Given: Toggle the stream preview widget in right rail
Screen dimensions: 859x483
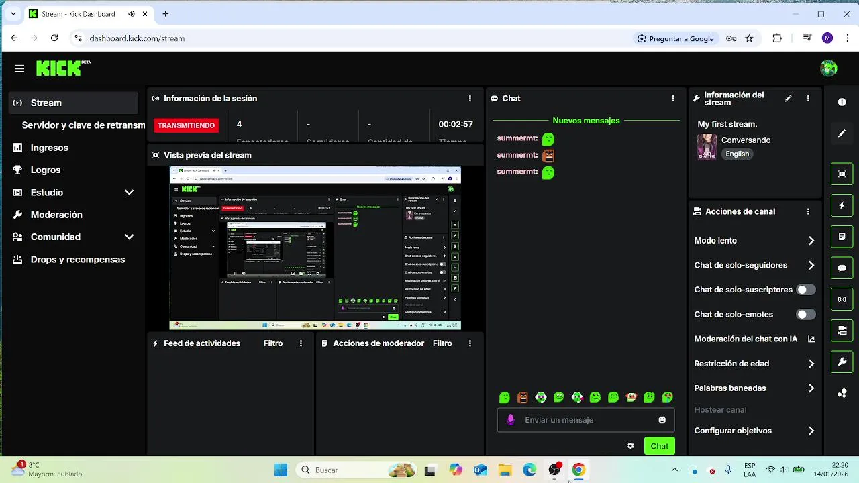Looking at the screenshot, I should click(842, 174).
